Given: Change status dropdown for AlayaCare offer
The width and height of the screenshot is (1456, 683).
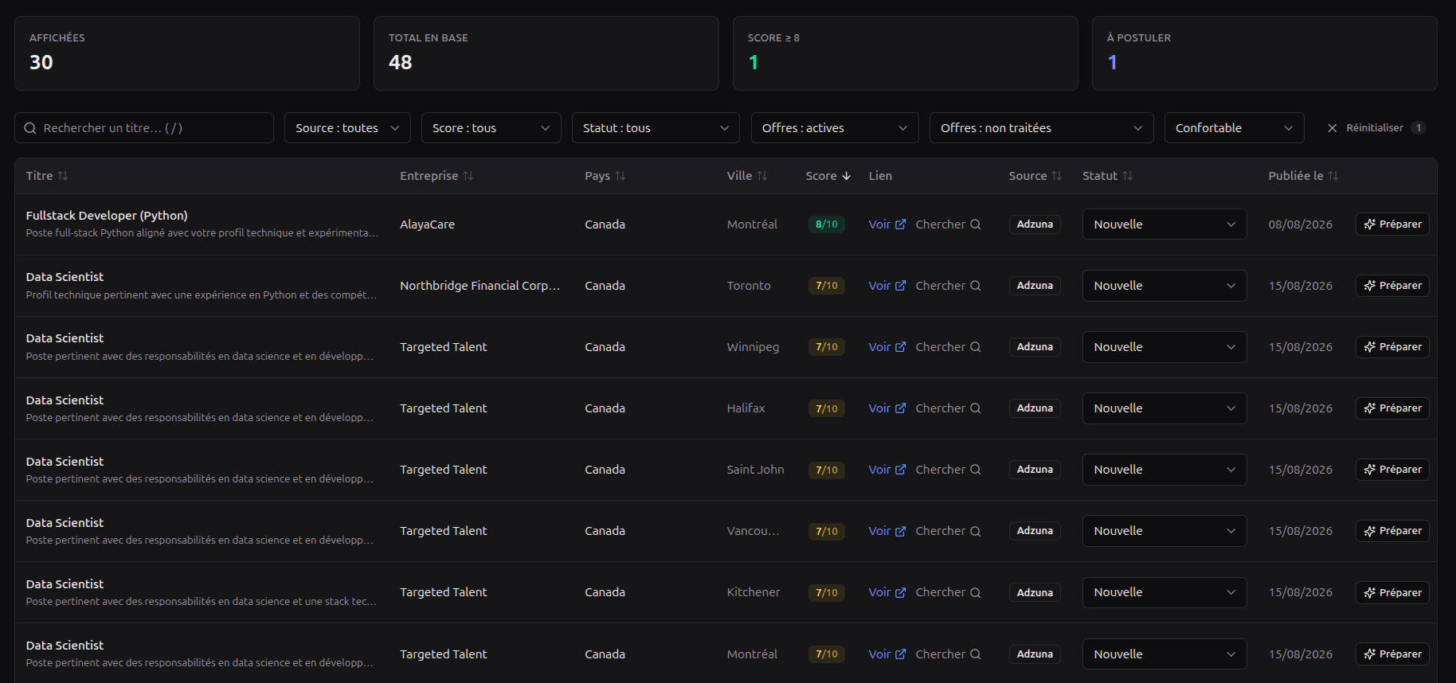Looking at the screenshot, I should coord(1164,224).
